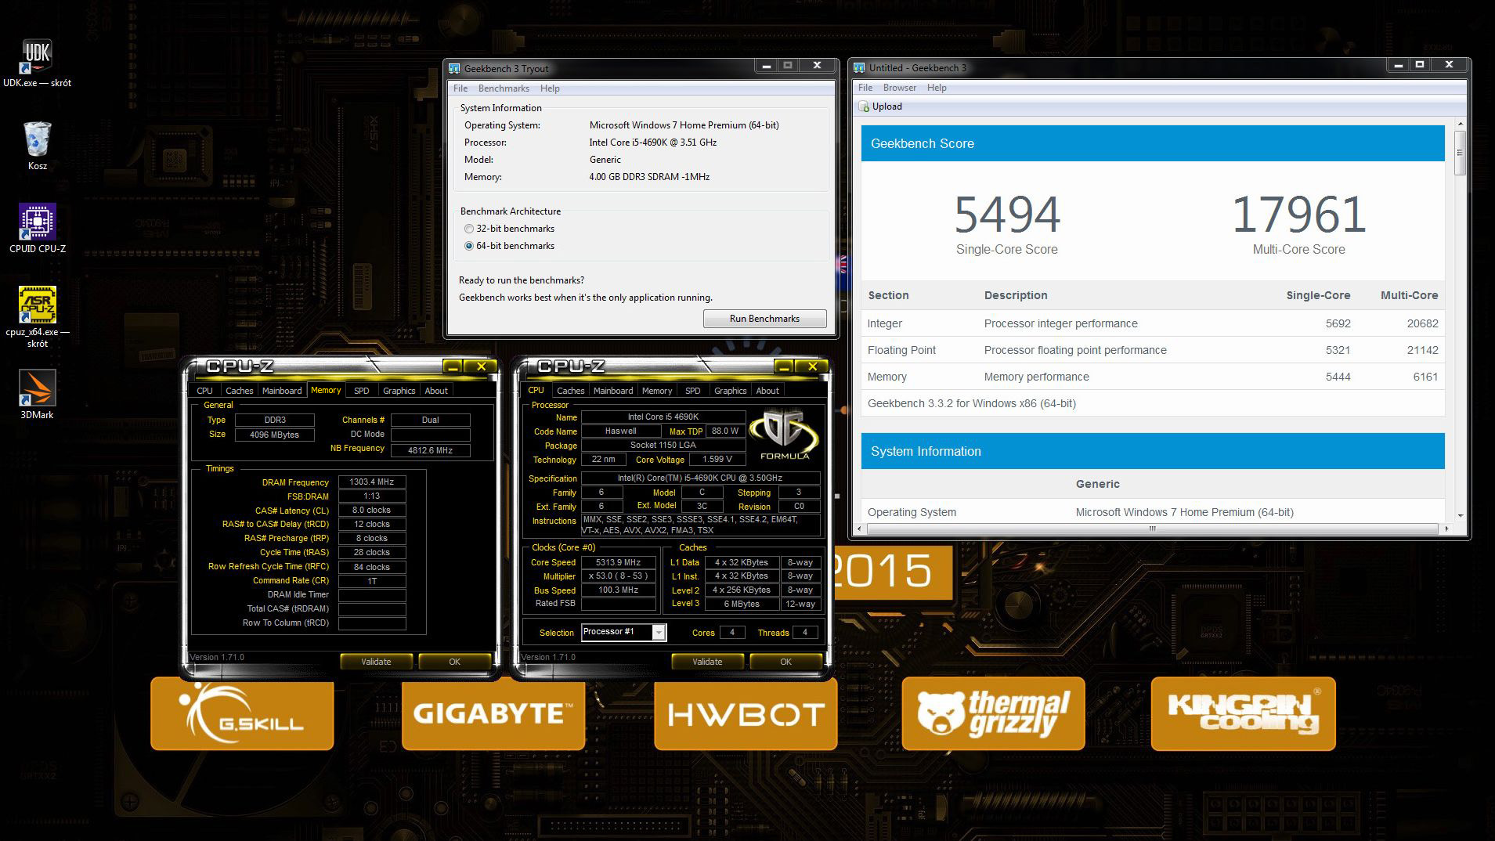Image resolution: width=1495 pixels, height=841 pixels.
Task: Click the Upload icon in Geekbench 3
Action: click(864, 106)
